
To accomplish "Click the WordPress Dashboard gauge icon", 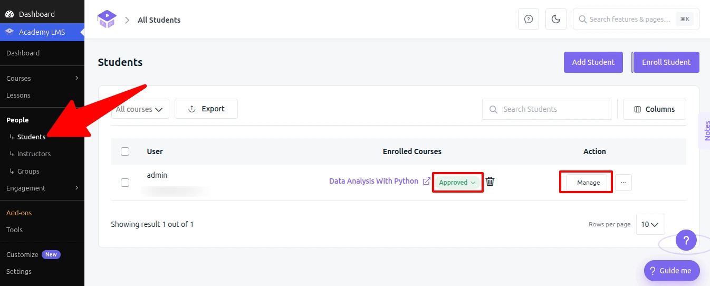I will 9,14.
